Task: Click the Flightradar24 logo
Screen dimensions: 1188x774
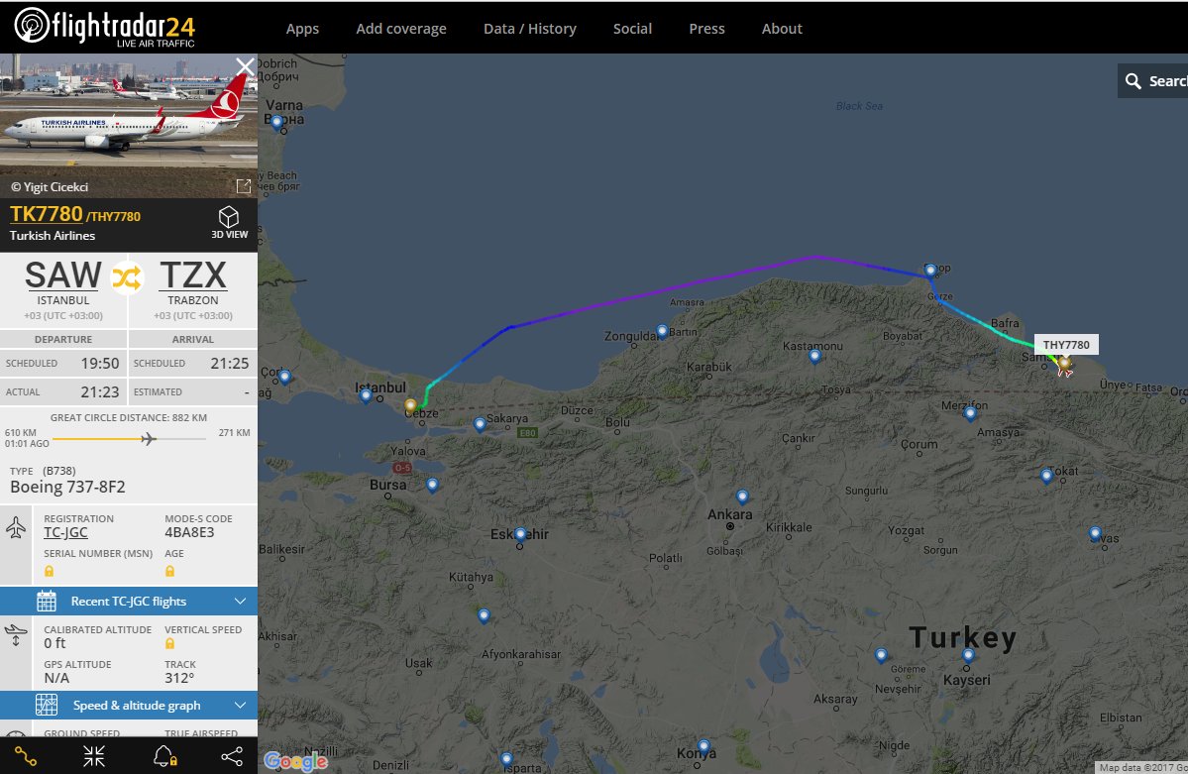Action: 105,28
